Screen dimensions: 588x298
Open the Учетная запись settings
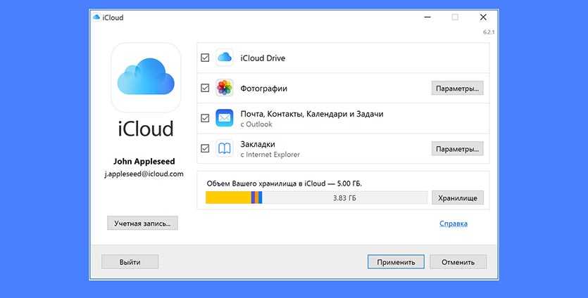142,223
